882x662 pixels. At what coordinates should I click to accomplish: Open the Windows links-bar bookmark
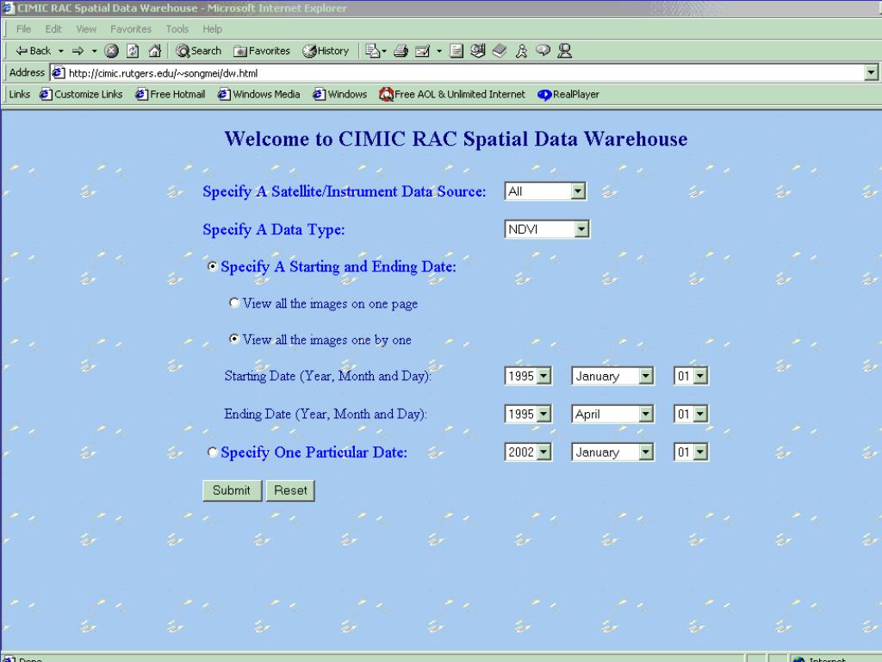coord(339,95)
